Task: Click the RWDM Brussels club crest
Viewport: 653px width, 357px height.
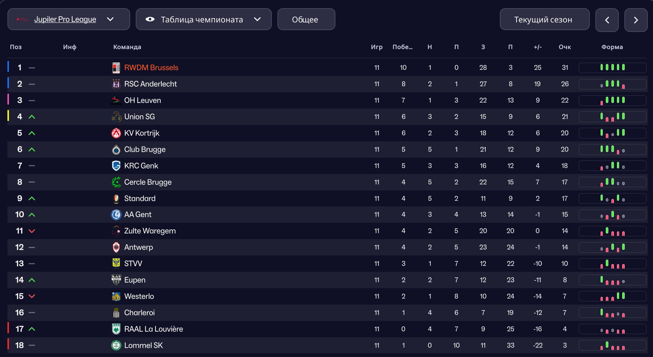Action: pyautogui.click(x=116, y=68)
